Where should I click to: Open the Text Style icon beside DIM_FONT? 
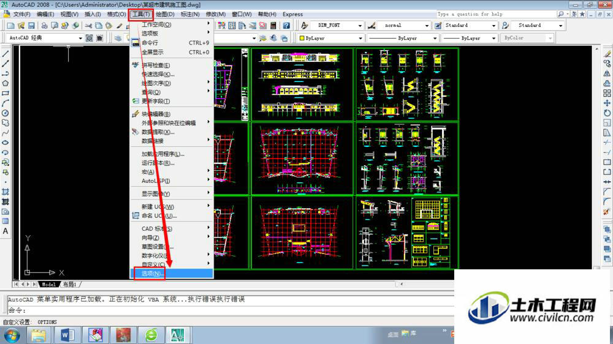pos(304,25)
